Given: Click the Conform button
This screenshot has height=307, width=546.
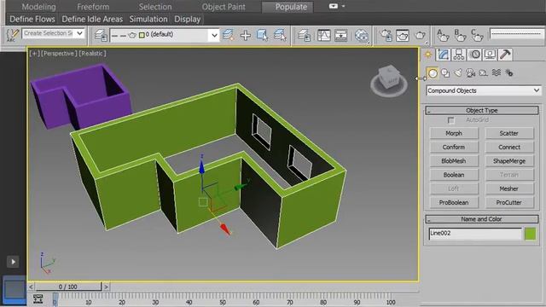Looking at the screenshot, I should 454,148.
